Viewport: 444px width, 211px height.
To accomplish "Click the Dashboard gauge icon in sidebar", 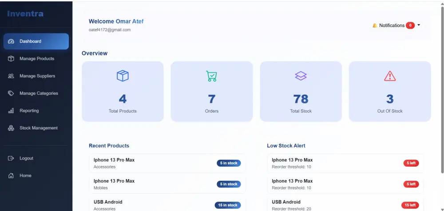I will (x=11, y=41).
